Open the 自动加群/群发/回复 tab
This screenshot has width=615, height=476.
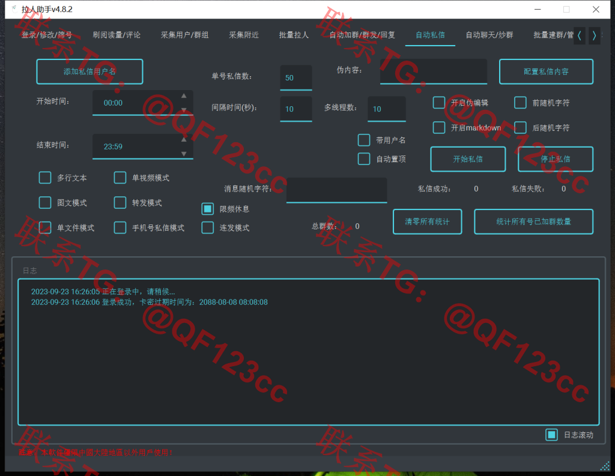click(x=362, y=35)
